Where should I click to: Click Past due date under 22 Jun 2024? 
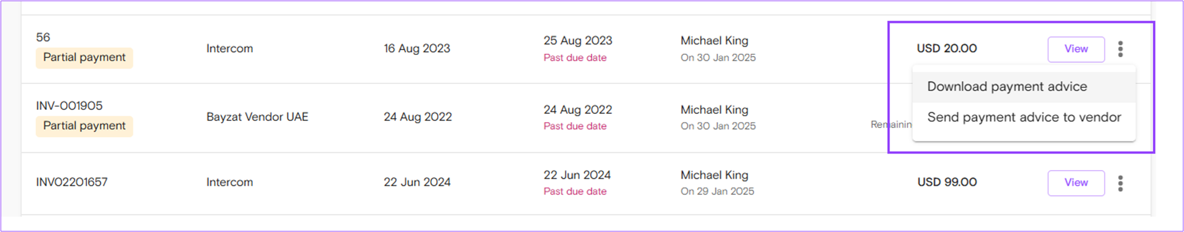tap(575, 191)
